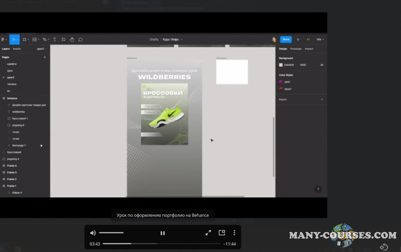Image resolution: width=401 pixels, height=252 pixels.
Task: Select the Frame tool
Action: pyautogui.click(x=25, y=39)
